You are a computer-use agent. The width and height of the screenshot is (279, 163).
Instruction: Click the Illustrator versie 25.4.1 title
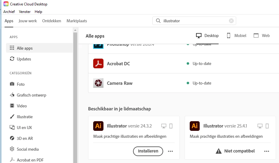[225, 126]
